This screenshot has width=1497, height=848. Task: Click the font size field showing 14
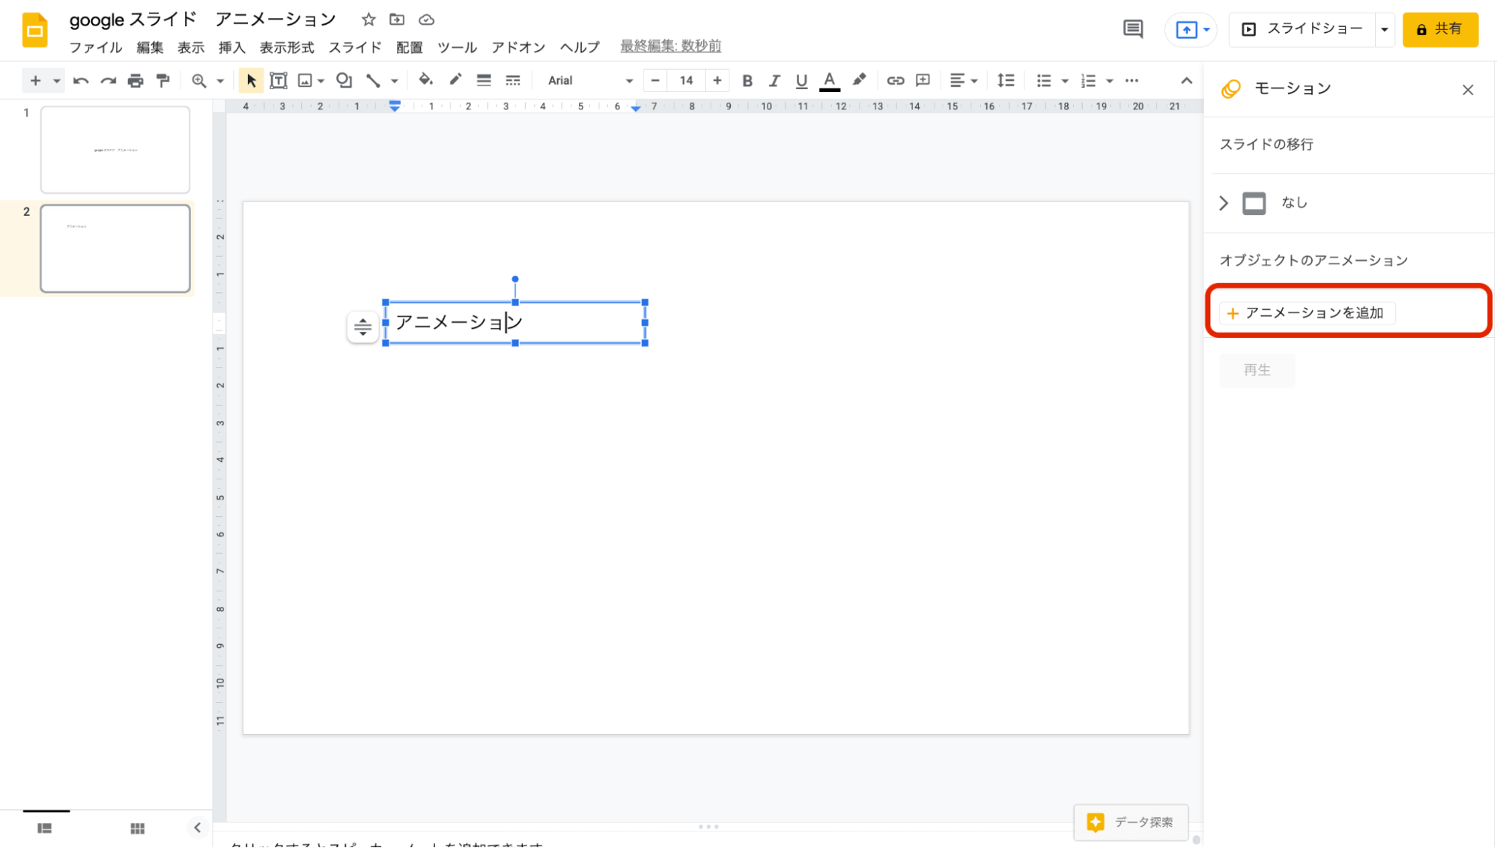686,81
